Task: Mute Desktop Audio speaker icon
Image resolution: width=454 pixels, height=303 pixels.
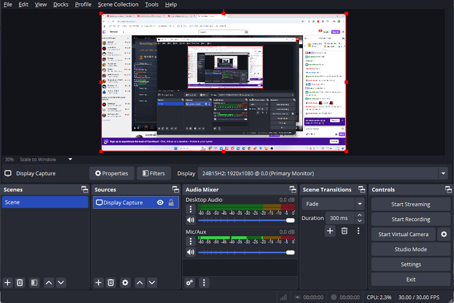Action: click(x=191, y=220)
